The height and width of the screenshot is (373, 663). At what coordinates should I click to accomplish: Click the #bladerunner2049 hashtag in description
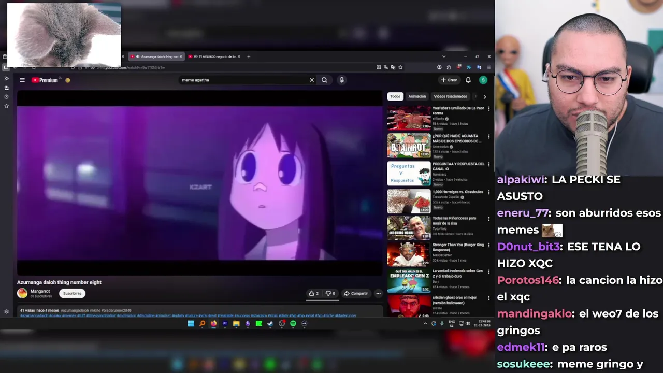117,310
